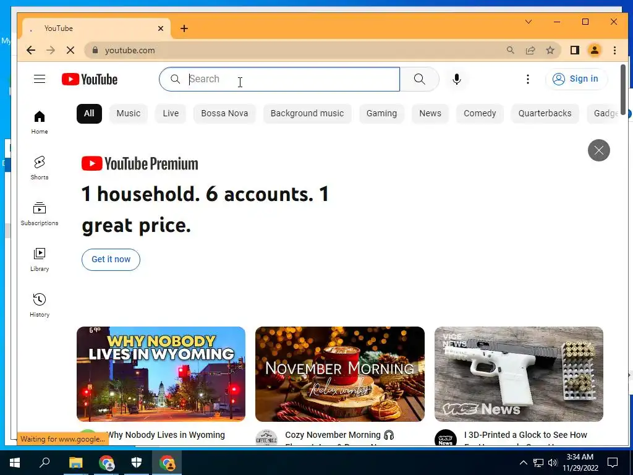Image resolution: width=633 pixels, height=475 pixels.
Task: Close the YouTube tab
Action: click(161, 28)
